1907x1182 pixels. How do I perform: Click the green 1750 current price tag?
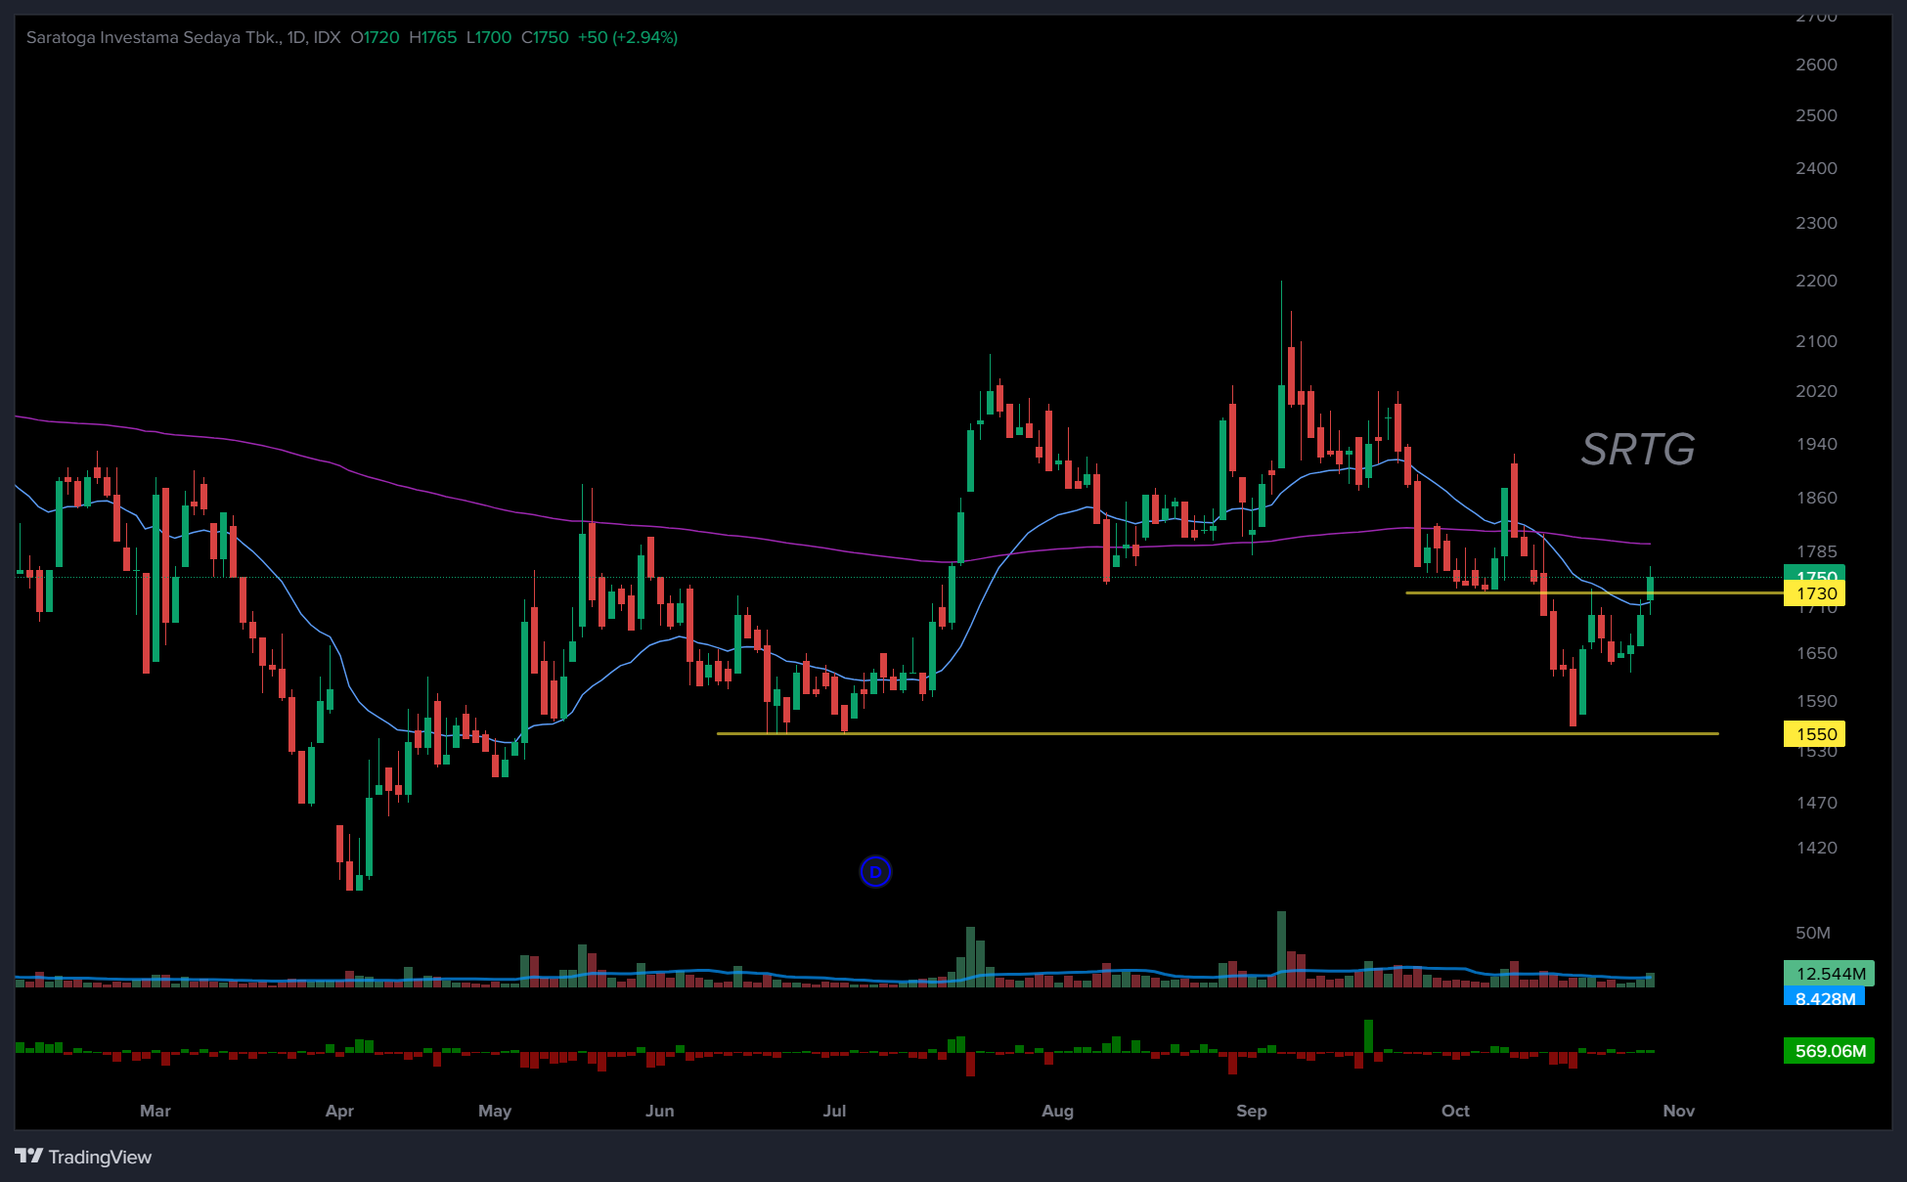[x=1815, y=573]
